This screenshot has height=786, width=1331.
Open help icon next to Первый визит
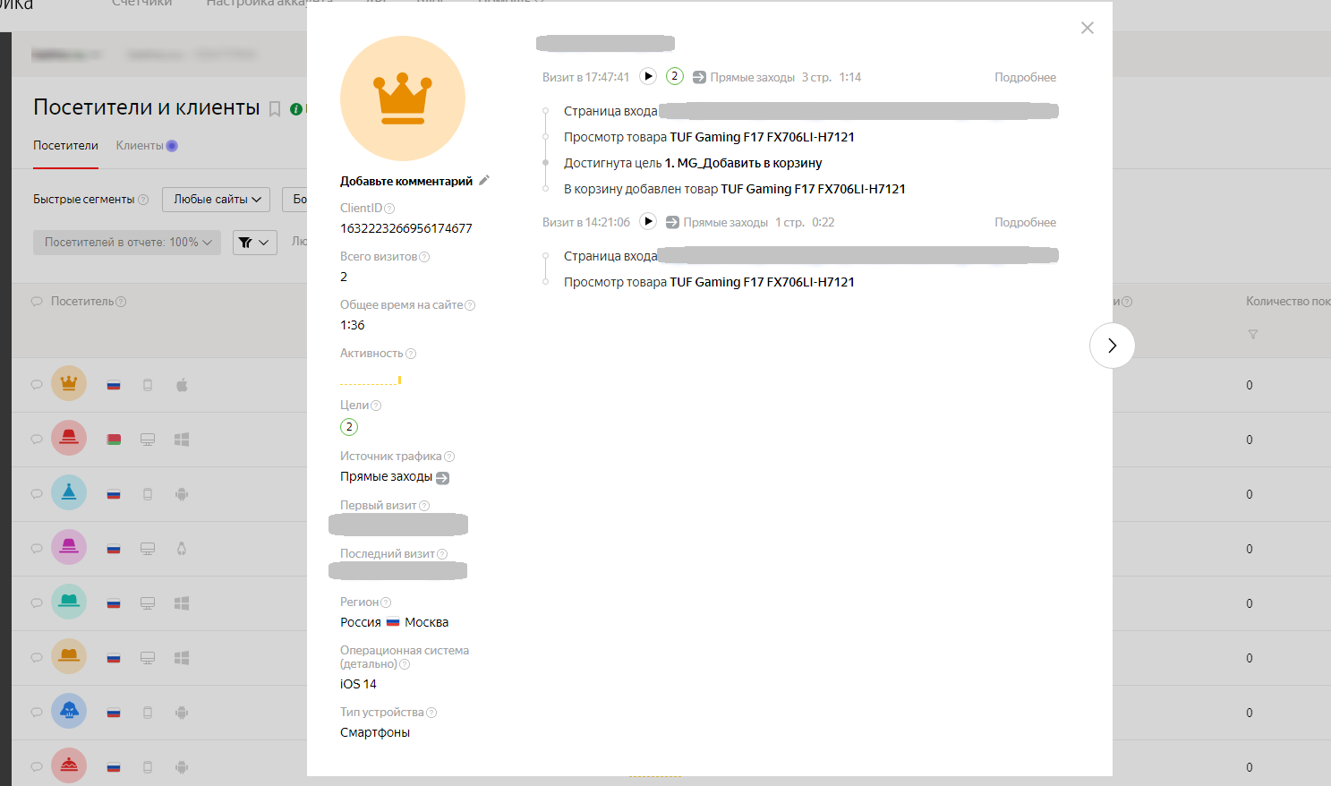click(x=424, y=506)
